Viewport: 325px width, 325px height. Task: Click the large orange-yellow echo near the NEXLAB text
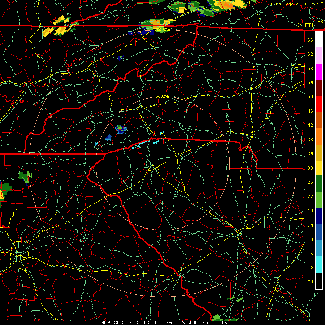point(228,5)
